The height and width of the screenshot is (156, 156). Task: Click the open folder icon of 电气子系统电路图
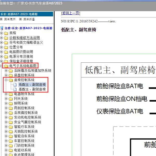[x=6, y=66]
